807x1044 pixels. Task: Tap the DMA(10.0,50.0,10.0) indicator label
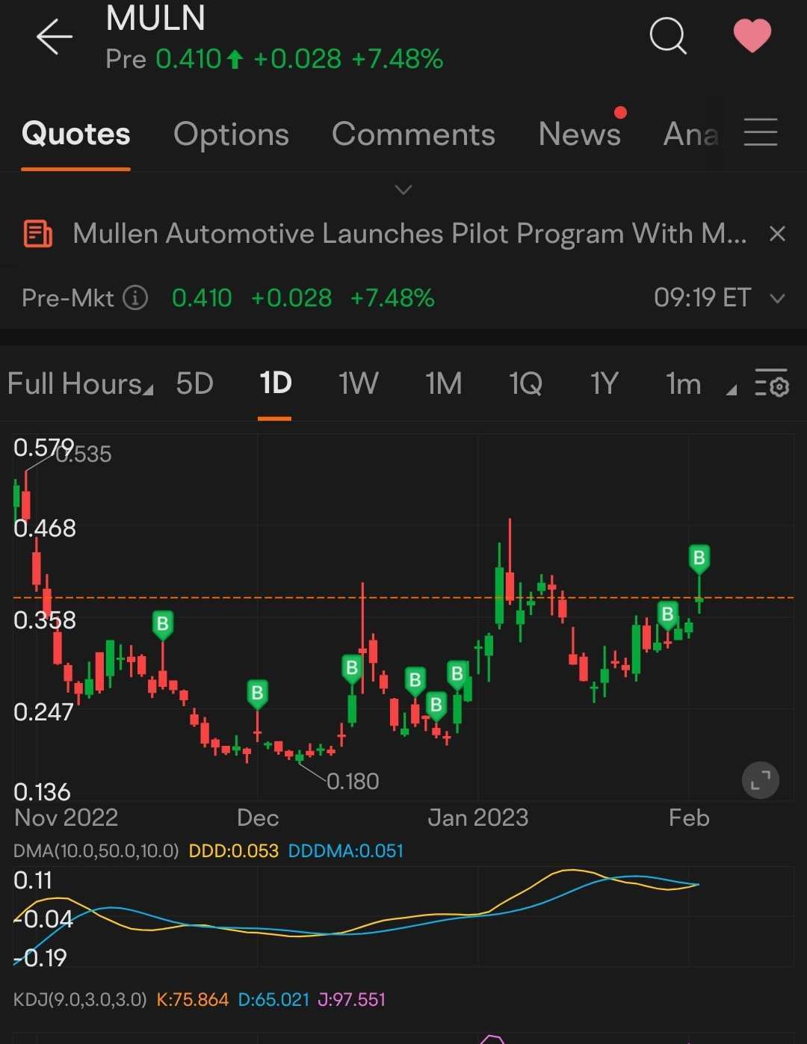[x=96, y=851]
